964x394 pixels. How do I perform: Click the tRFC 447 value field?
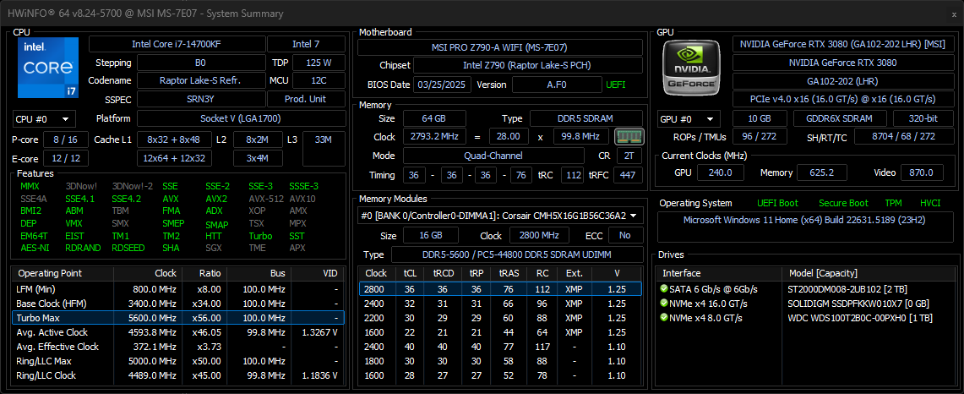(x=628, y=176)
